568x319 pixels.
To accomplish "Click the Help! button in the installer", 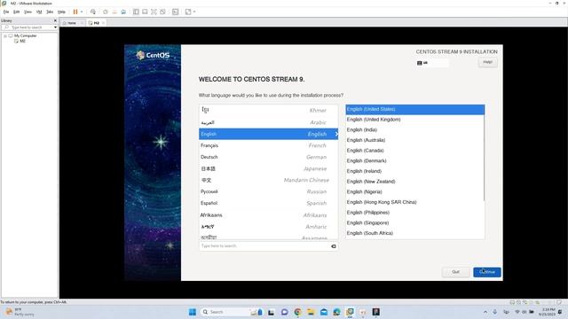I will click(x=487, y=62).
